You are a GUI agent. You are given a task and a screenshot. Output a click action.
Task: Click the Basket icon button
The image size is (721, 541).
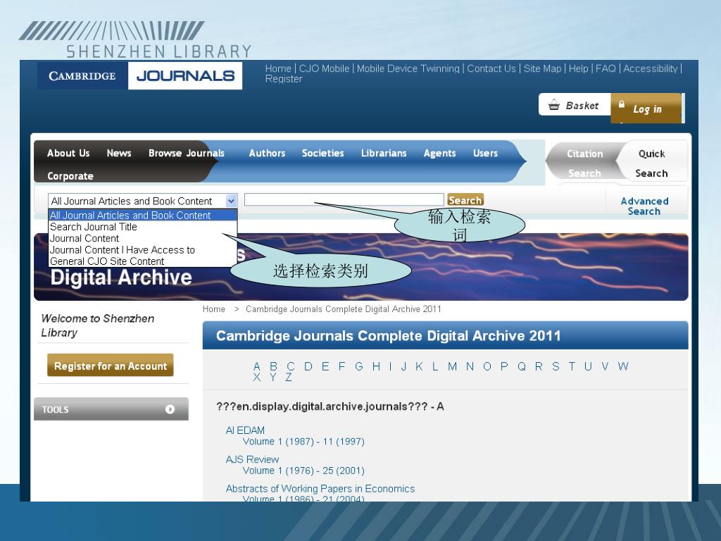point(575,105)
